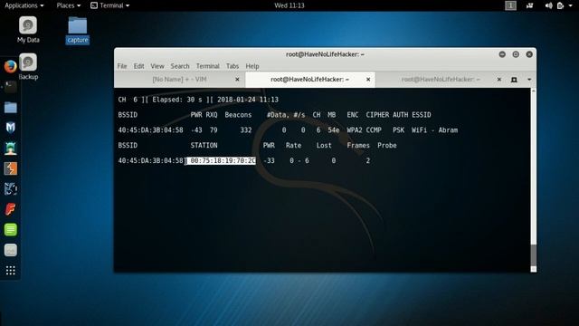Switch workspace indicator in top bar
The width and height of the screenshot is (579, 326).
[510, 5]
